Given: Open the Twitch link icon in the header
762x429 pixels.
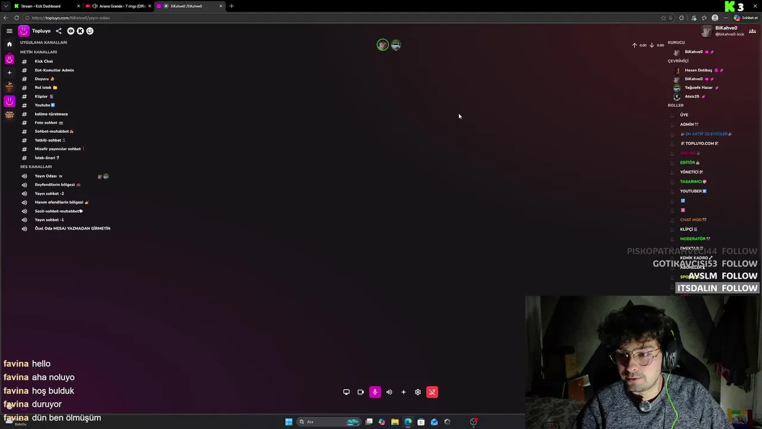Looking at the screenshot, I should tap(90, 31).
